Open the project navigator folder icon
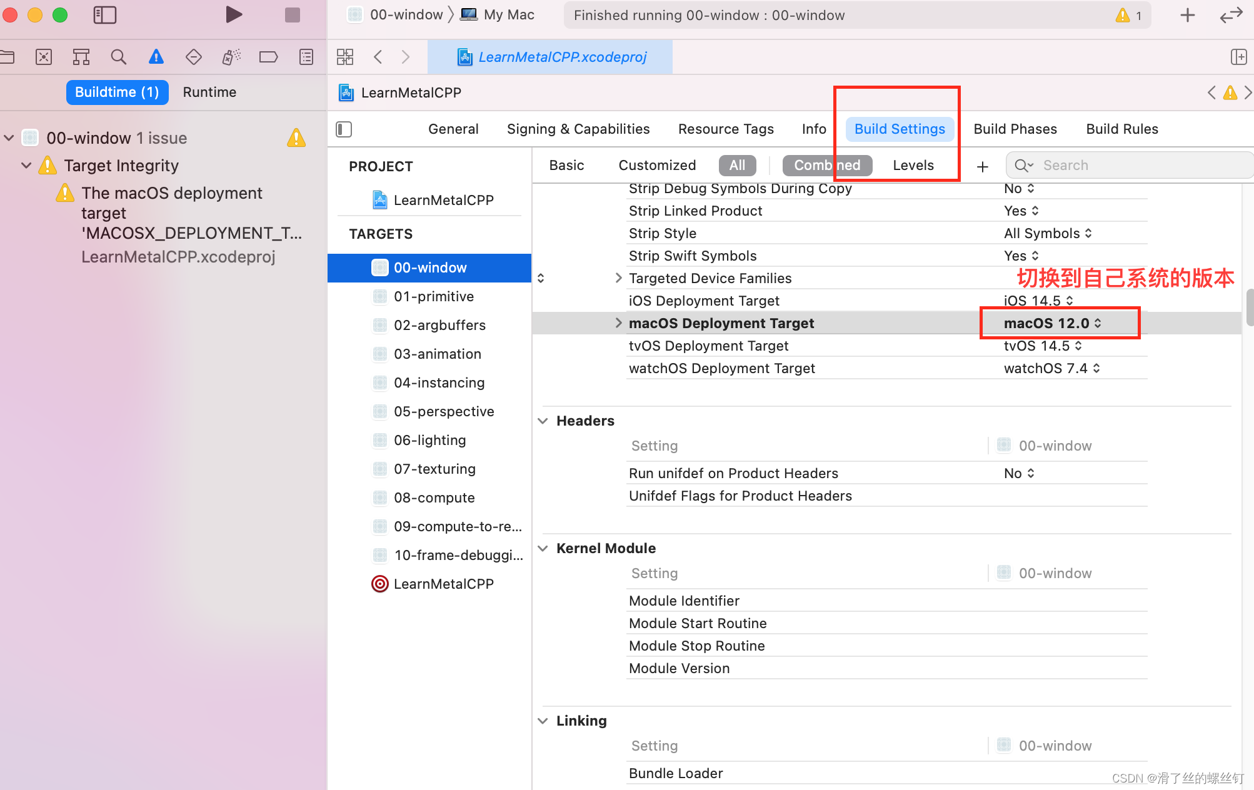The image size is (1254, 790). 7,57
